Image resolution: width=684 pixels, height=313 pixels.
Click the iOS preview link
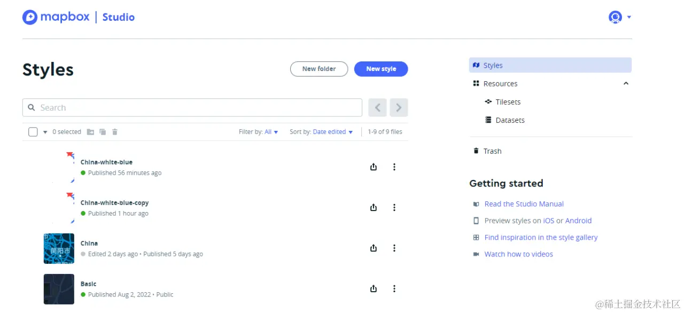(548, 221)
